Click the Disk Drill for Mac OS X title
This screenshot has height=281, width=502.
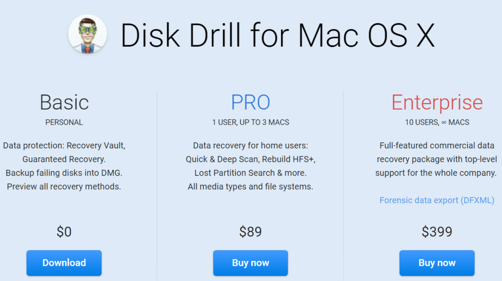pos(278,34)
